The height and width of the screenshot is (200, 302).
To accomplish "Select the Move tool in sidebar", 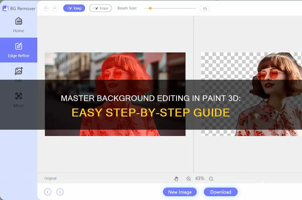I will coord(19,99).
